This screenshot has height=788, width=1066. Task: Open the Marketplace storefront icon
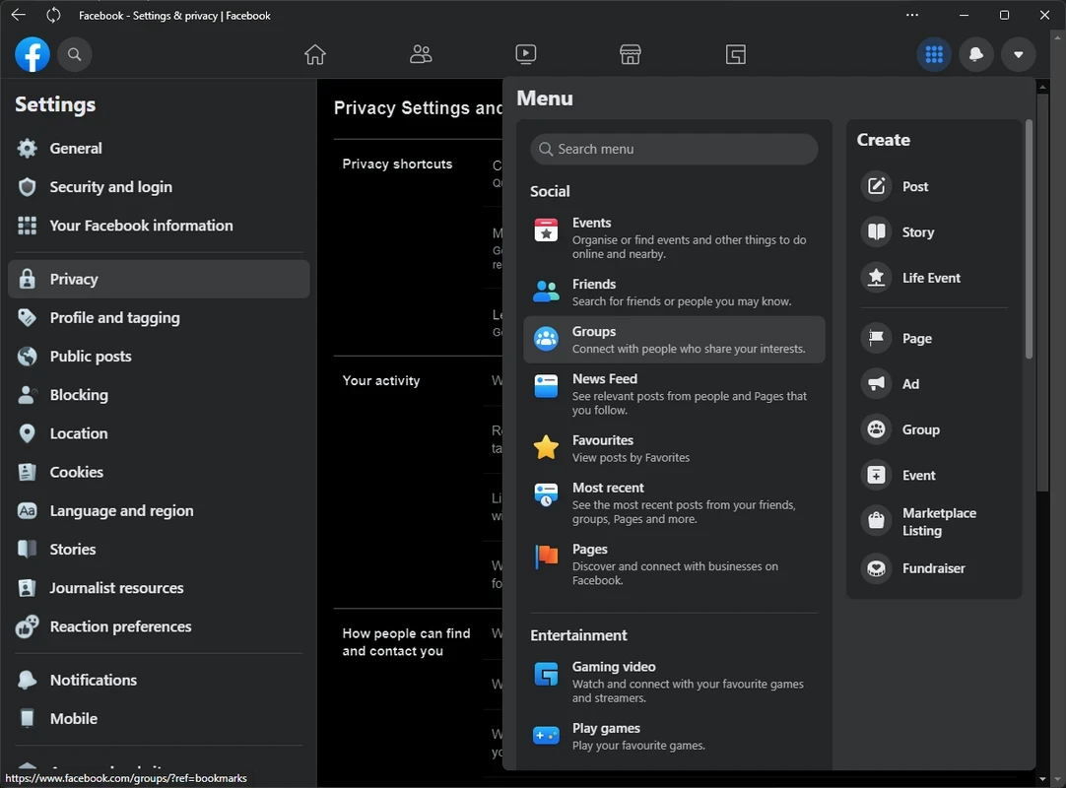click(x=631, y=54)
